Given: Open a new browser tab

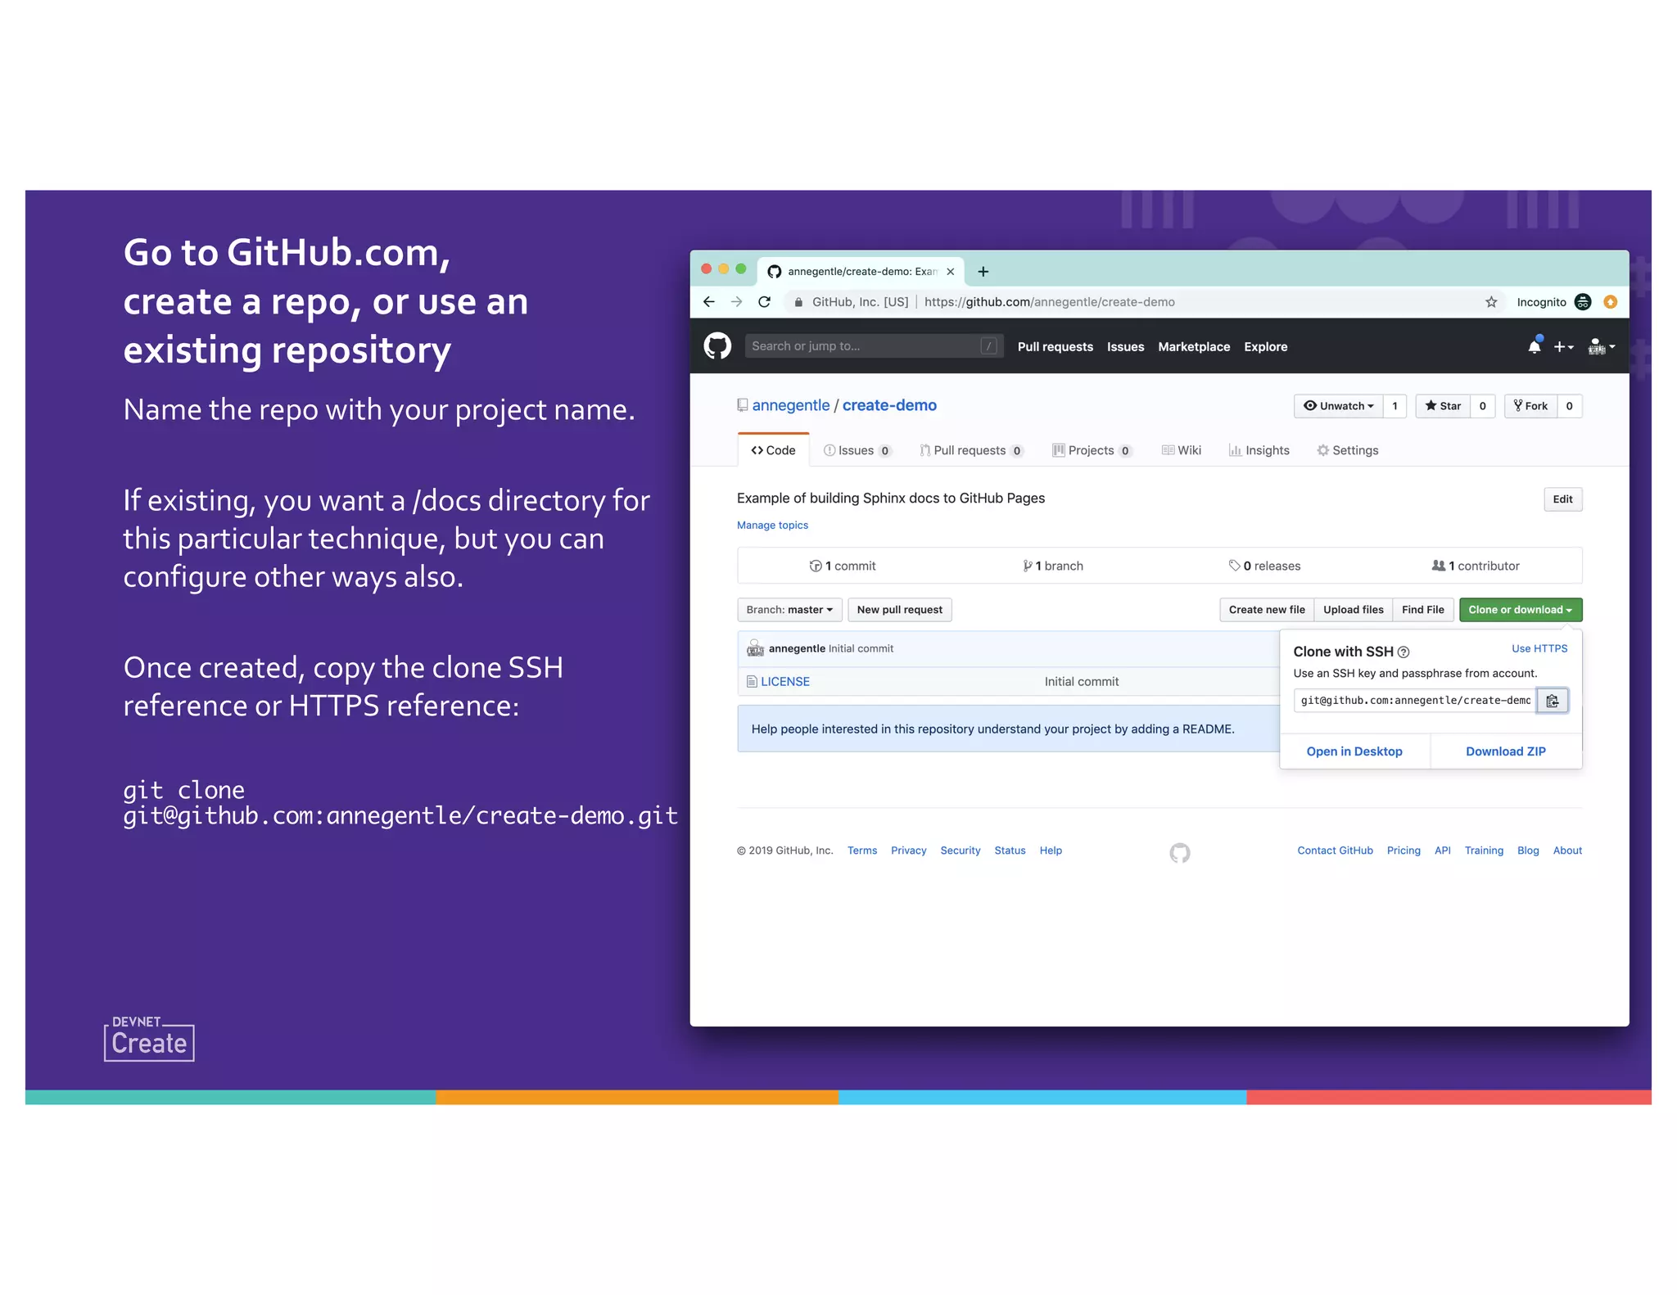Looking at the screenshot, I should point(983,272).
